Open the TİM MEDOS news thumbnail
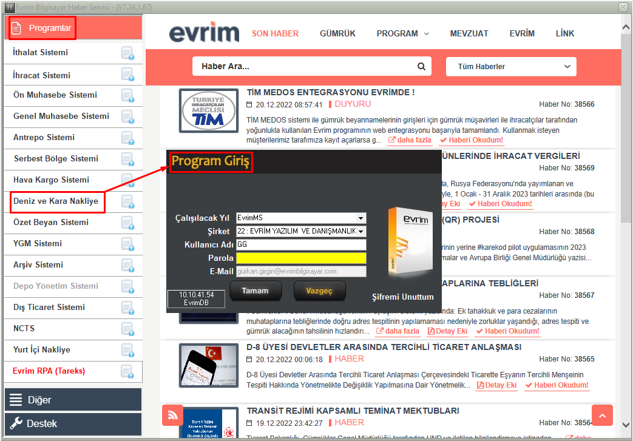This screenshot has width=633, height=441. pyautogui.click(x=209, y=110)
